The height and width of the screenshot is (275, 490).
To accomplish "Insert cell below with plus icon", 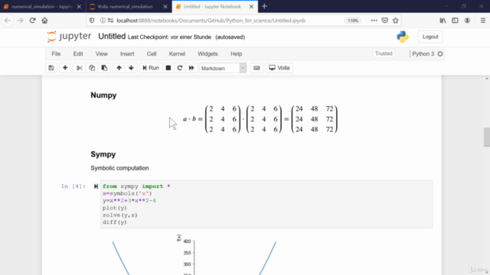I will 65,68.
